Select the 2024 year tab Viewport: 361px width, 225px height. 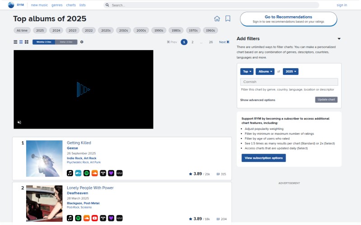click(x=56, y=30)
